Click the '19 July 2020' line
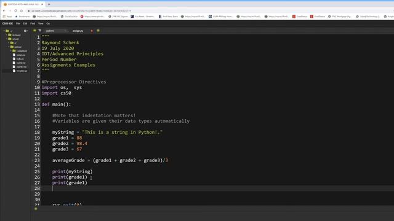 click(58, 48)
